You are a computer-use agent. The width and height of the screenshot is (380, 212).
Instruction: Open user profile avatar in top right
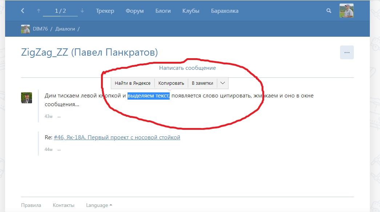point(346,11)
